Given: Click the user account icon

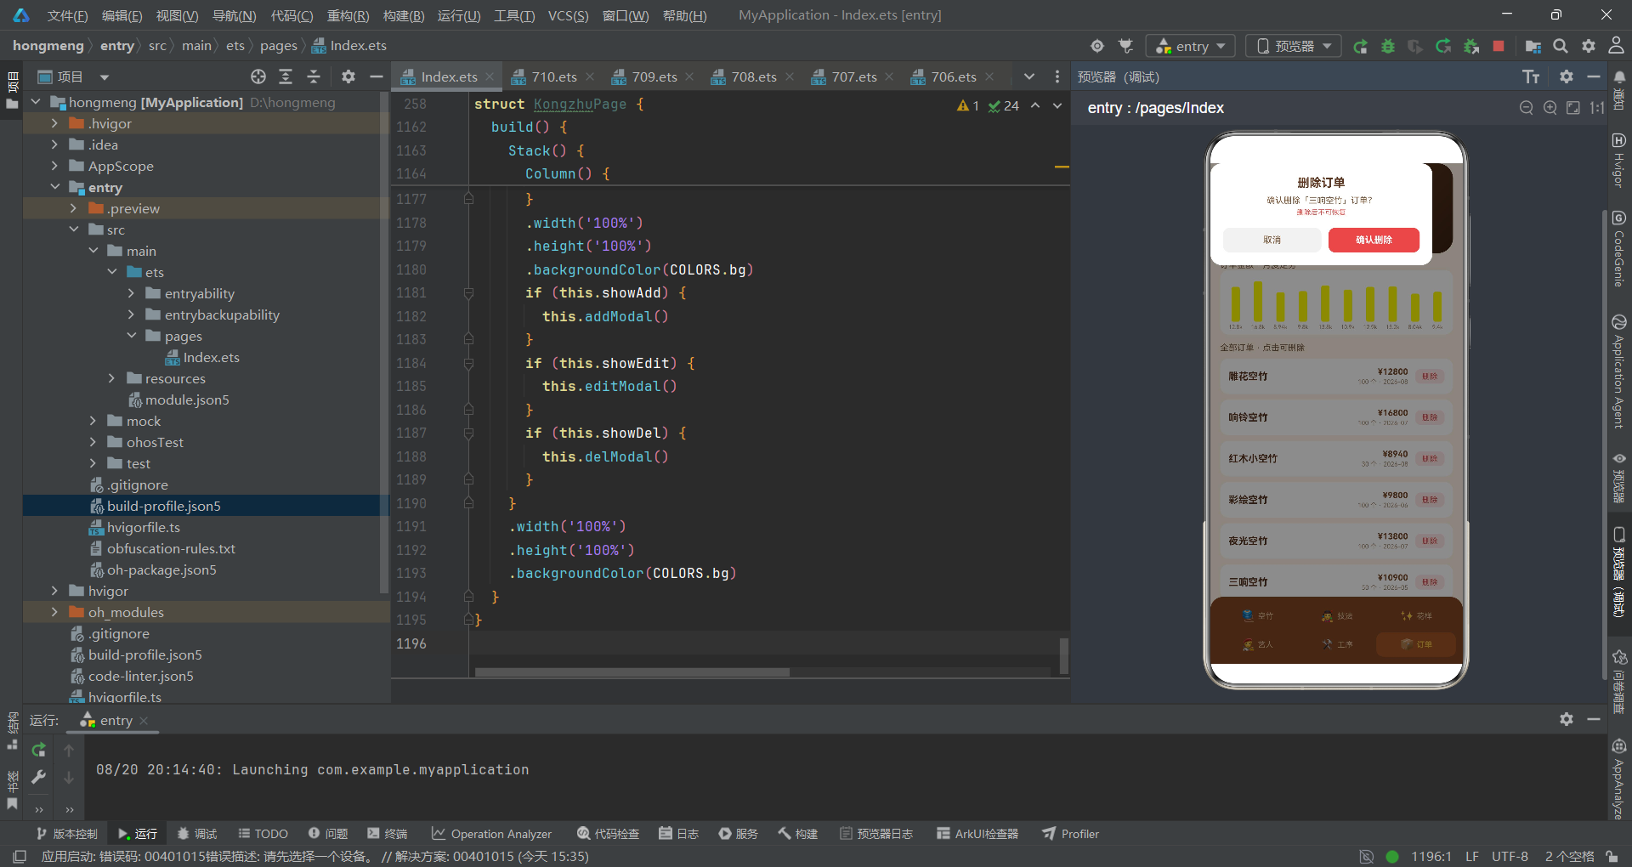Looking at the screenshot, I should (1617, 46).
